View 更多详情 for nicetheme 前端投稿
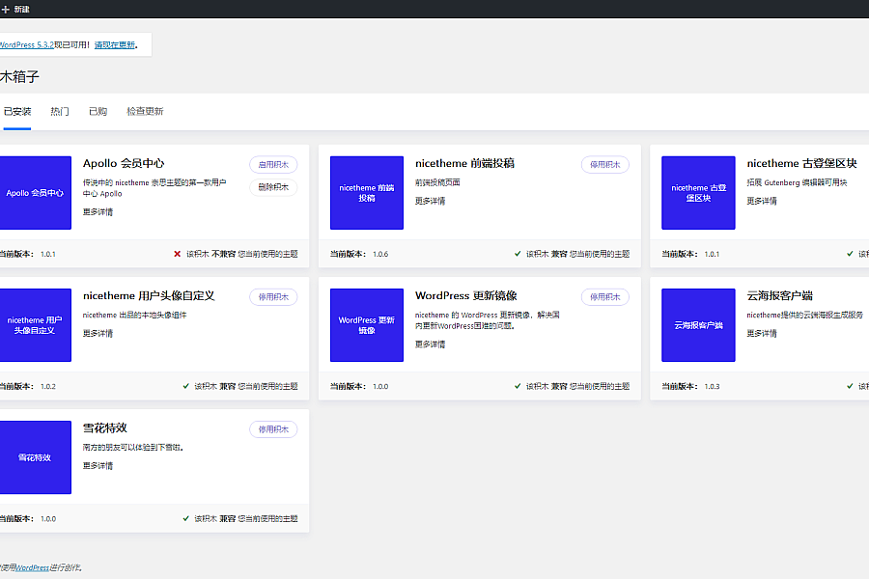869x579 pixels. (430, 201)
